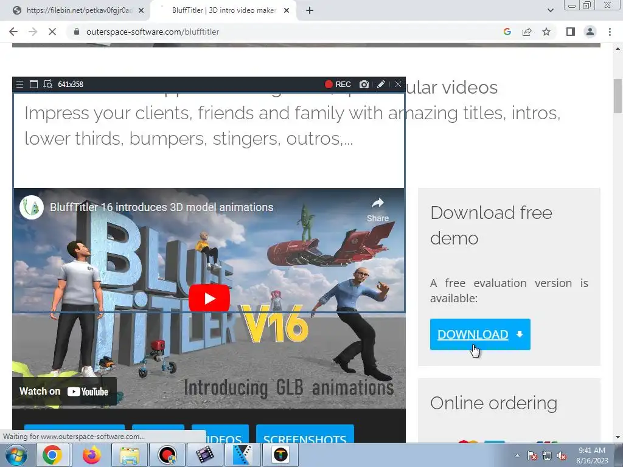Open the video title link
623x467 pixels.
pos(161,207)
